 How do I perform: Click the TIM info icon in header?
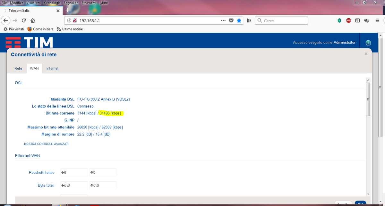368,43
